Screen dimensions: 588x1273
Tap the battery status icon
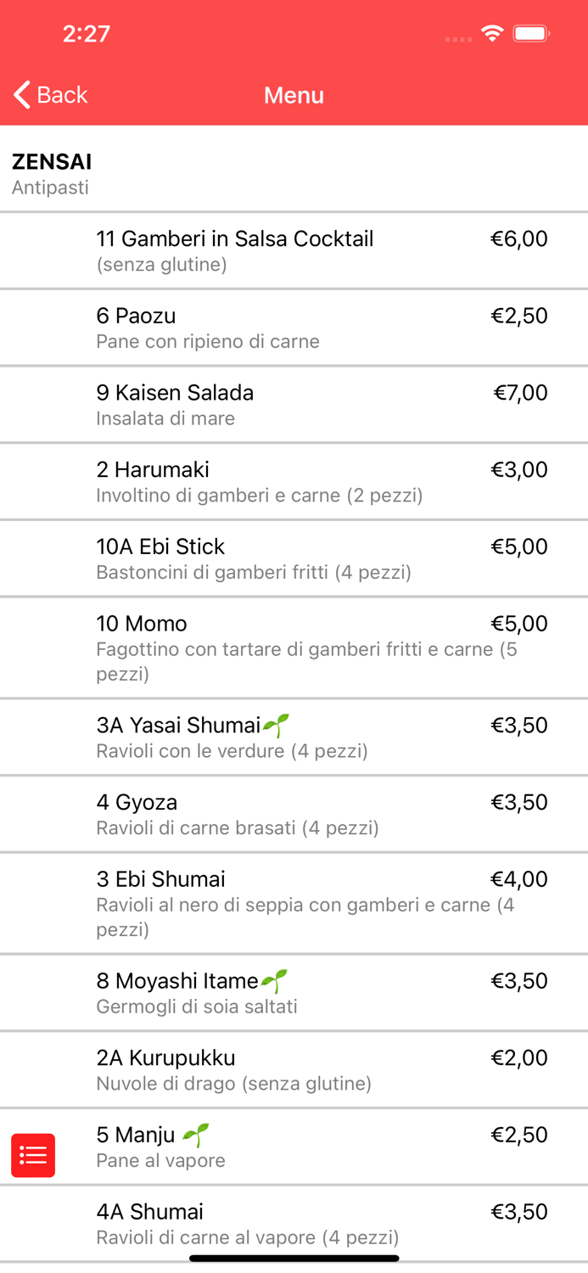[x=532, y=34]
